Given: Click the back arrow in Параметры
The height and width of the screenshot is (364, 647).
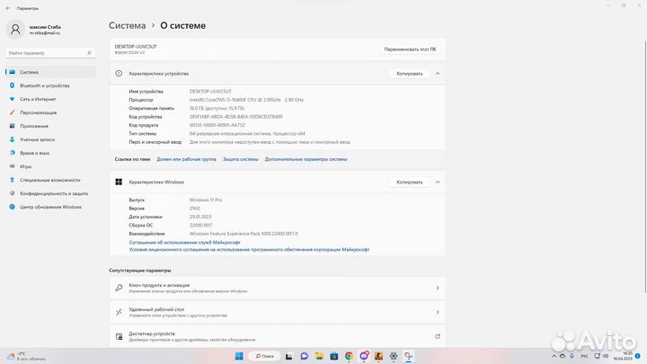Looking at the screenshot, I should coord(8,8).
